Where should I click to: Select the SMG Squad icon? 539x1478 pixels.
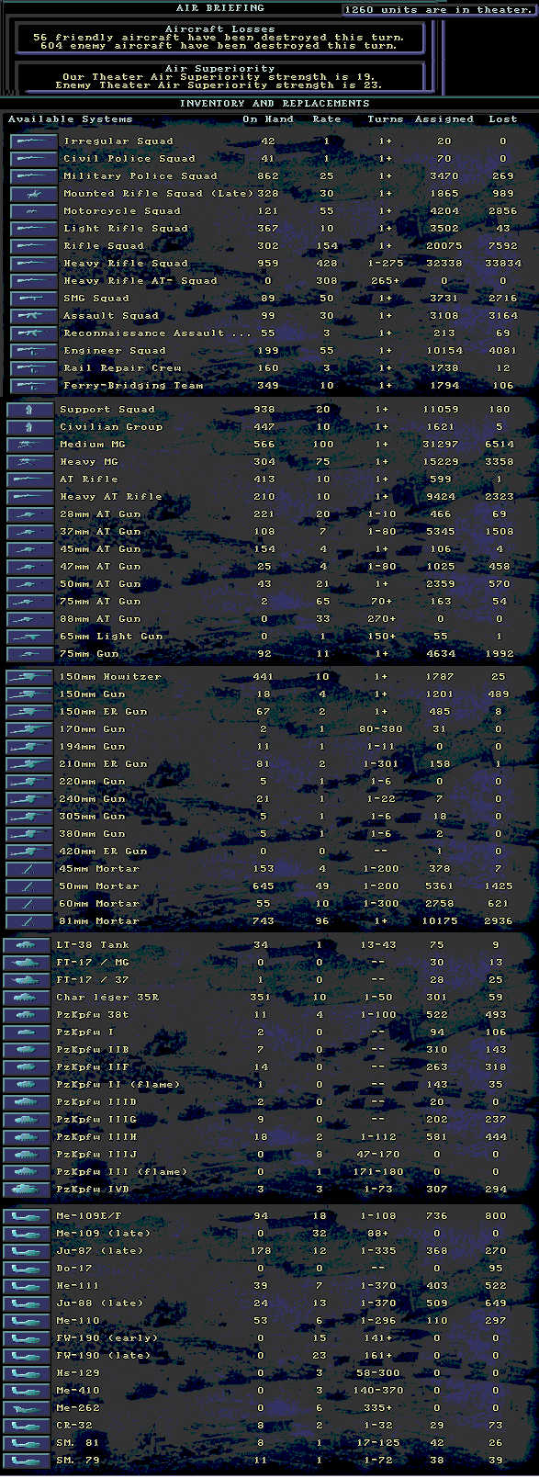[34, 299]
